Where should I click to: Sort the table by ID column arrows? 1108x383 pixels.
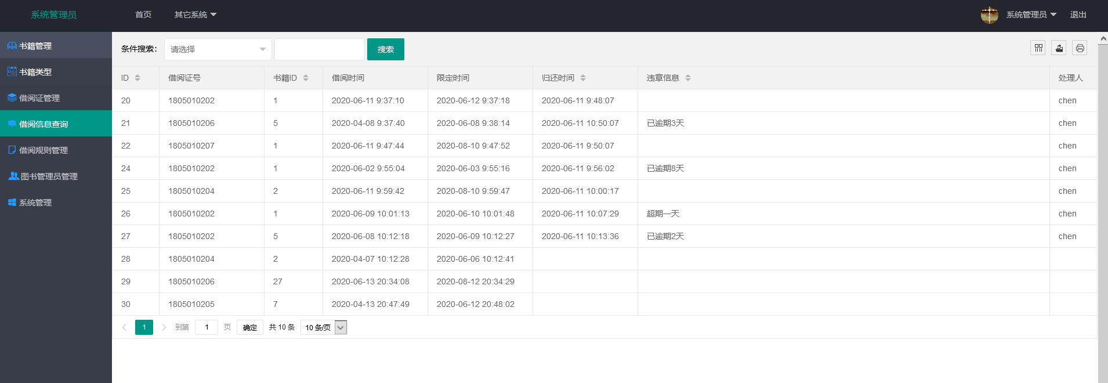(137, 78)
